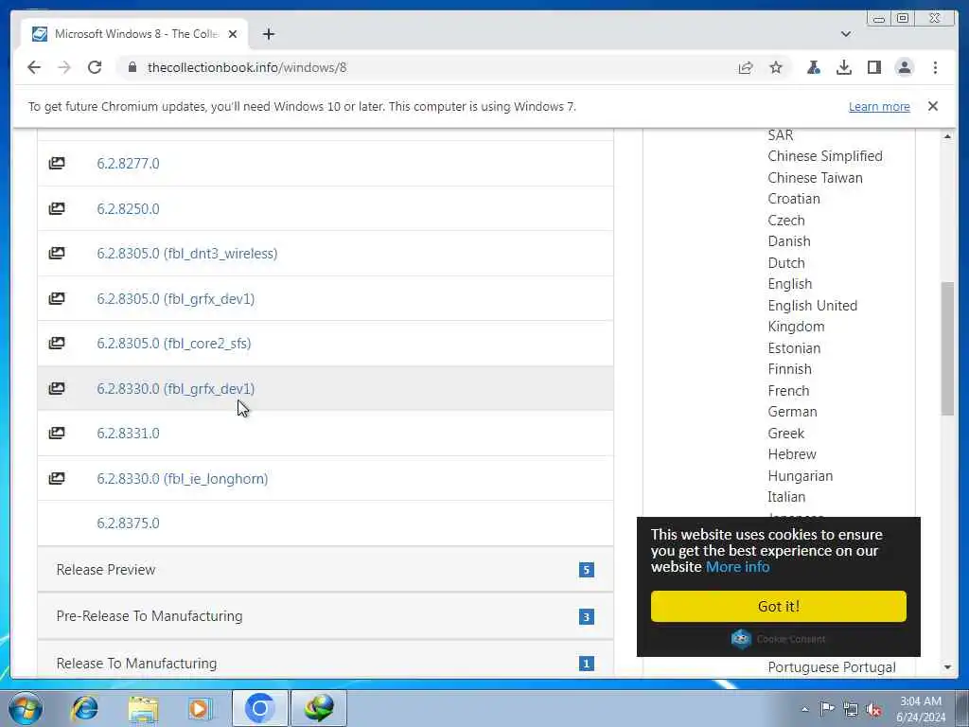
Task: Click the network tray icon
Action: click(x=851, y=710)
